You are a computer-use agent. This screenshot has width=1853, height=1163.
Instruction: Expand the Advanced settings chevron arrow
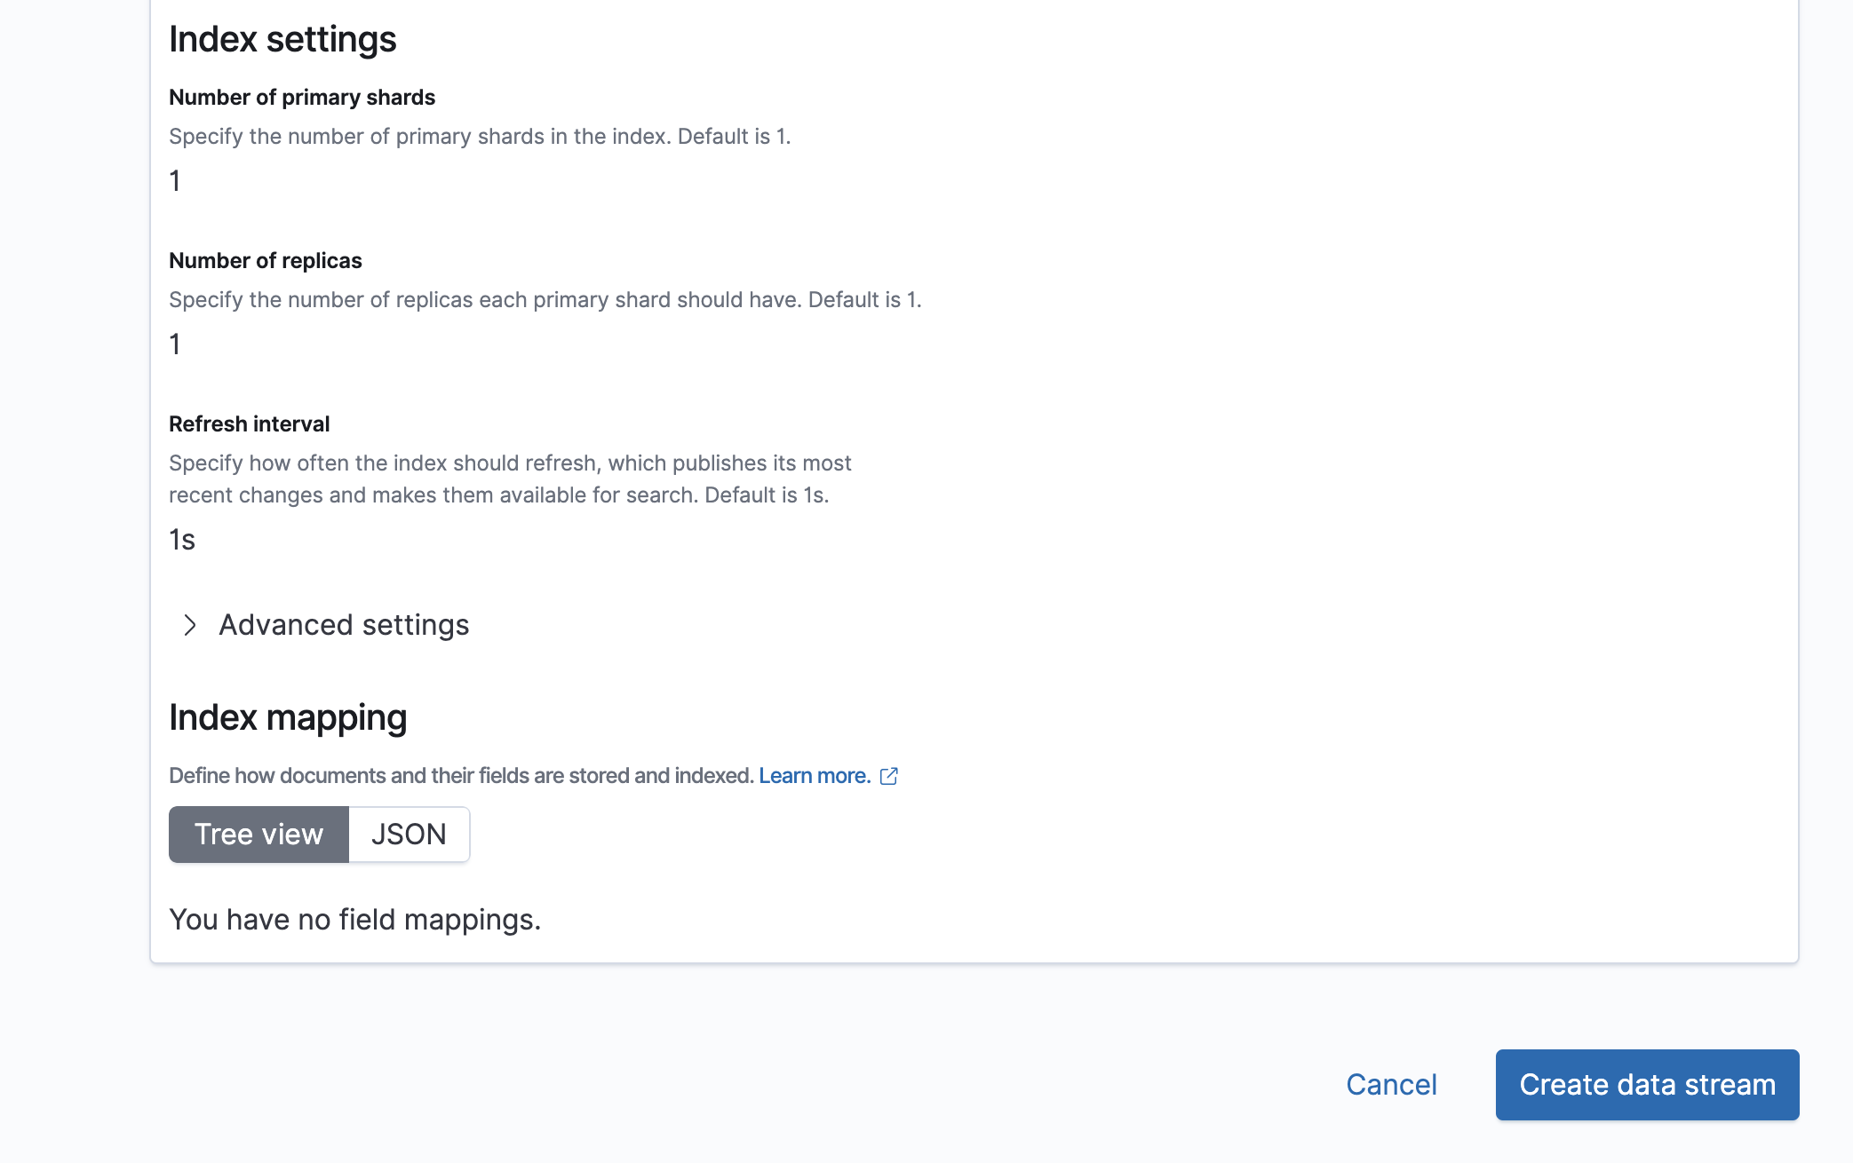click(x=189, y=625)
